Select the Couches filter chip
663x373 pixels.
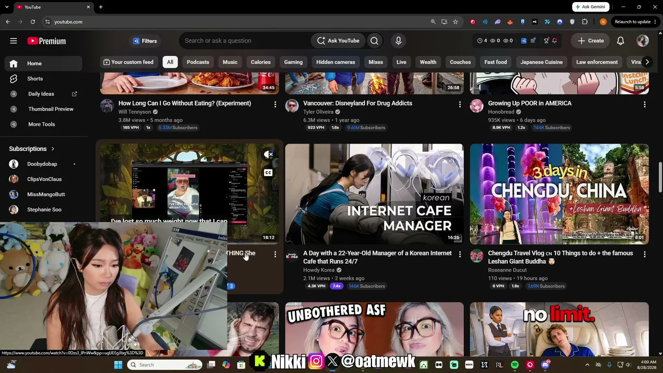(460, 62)
